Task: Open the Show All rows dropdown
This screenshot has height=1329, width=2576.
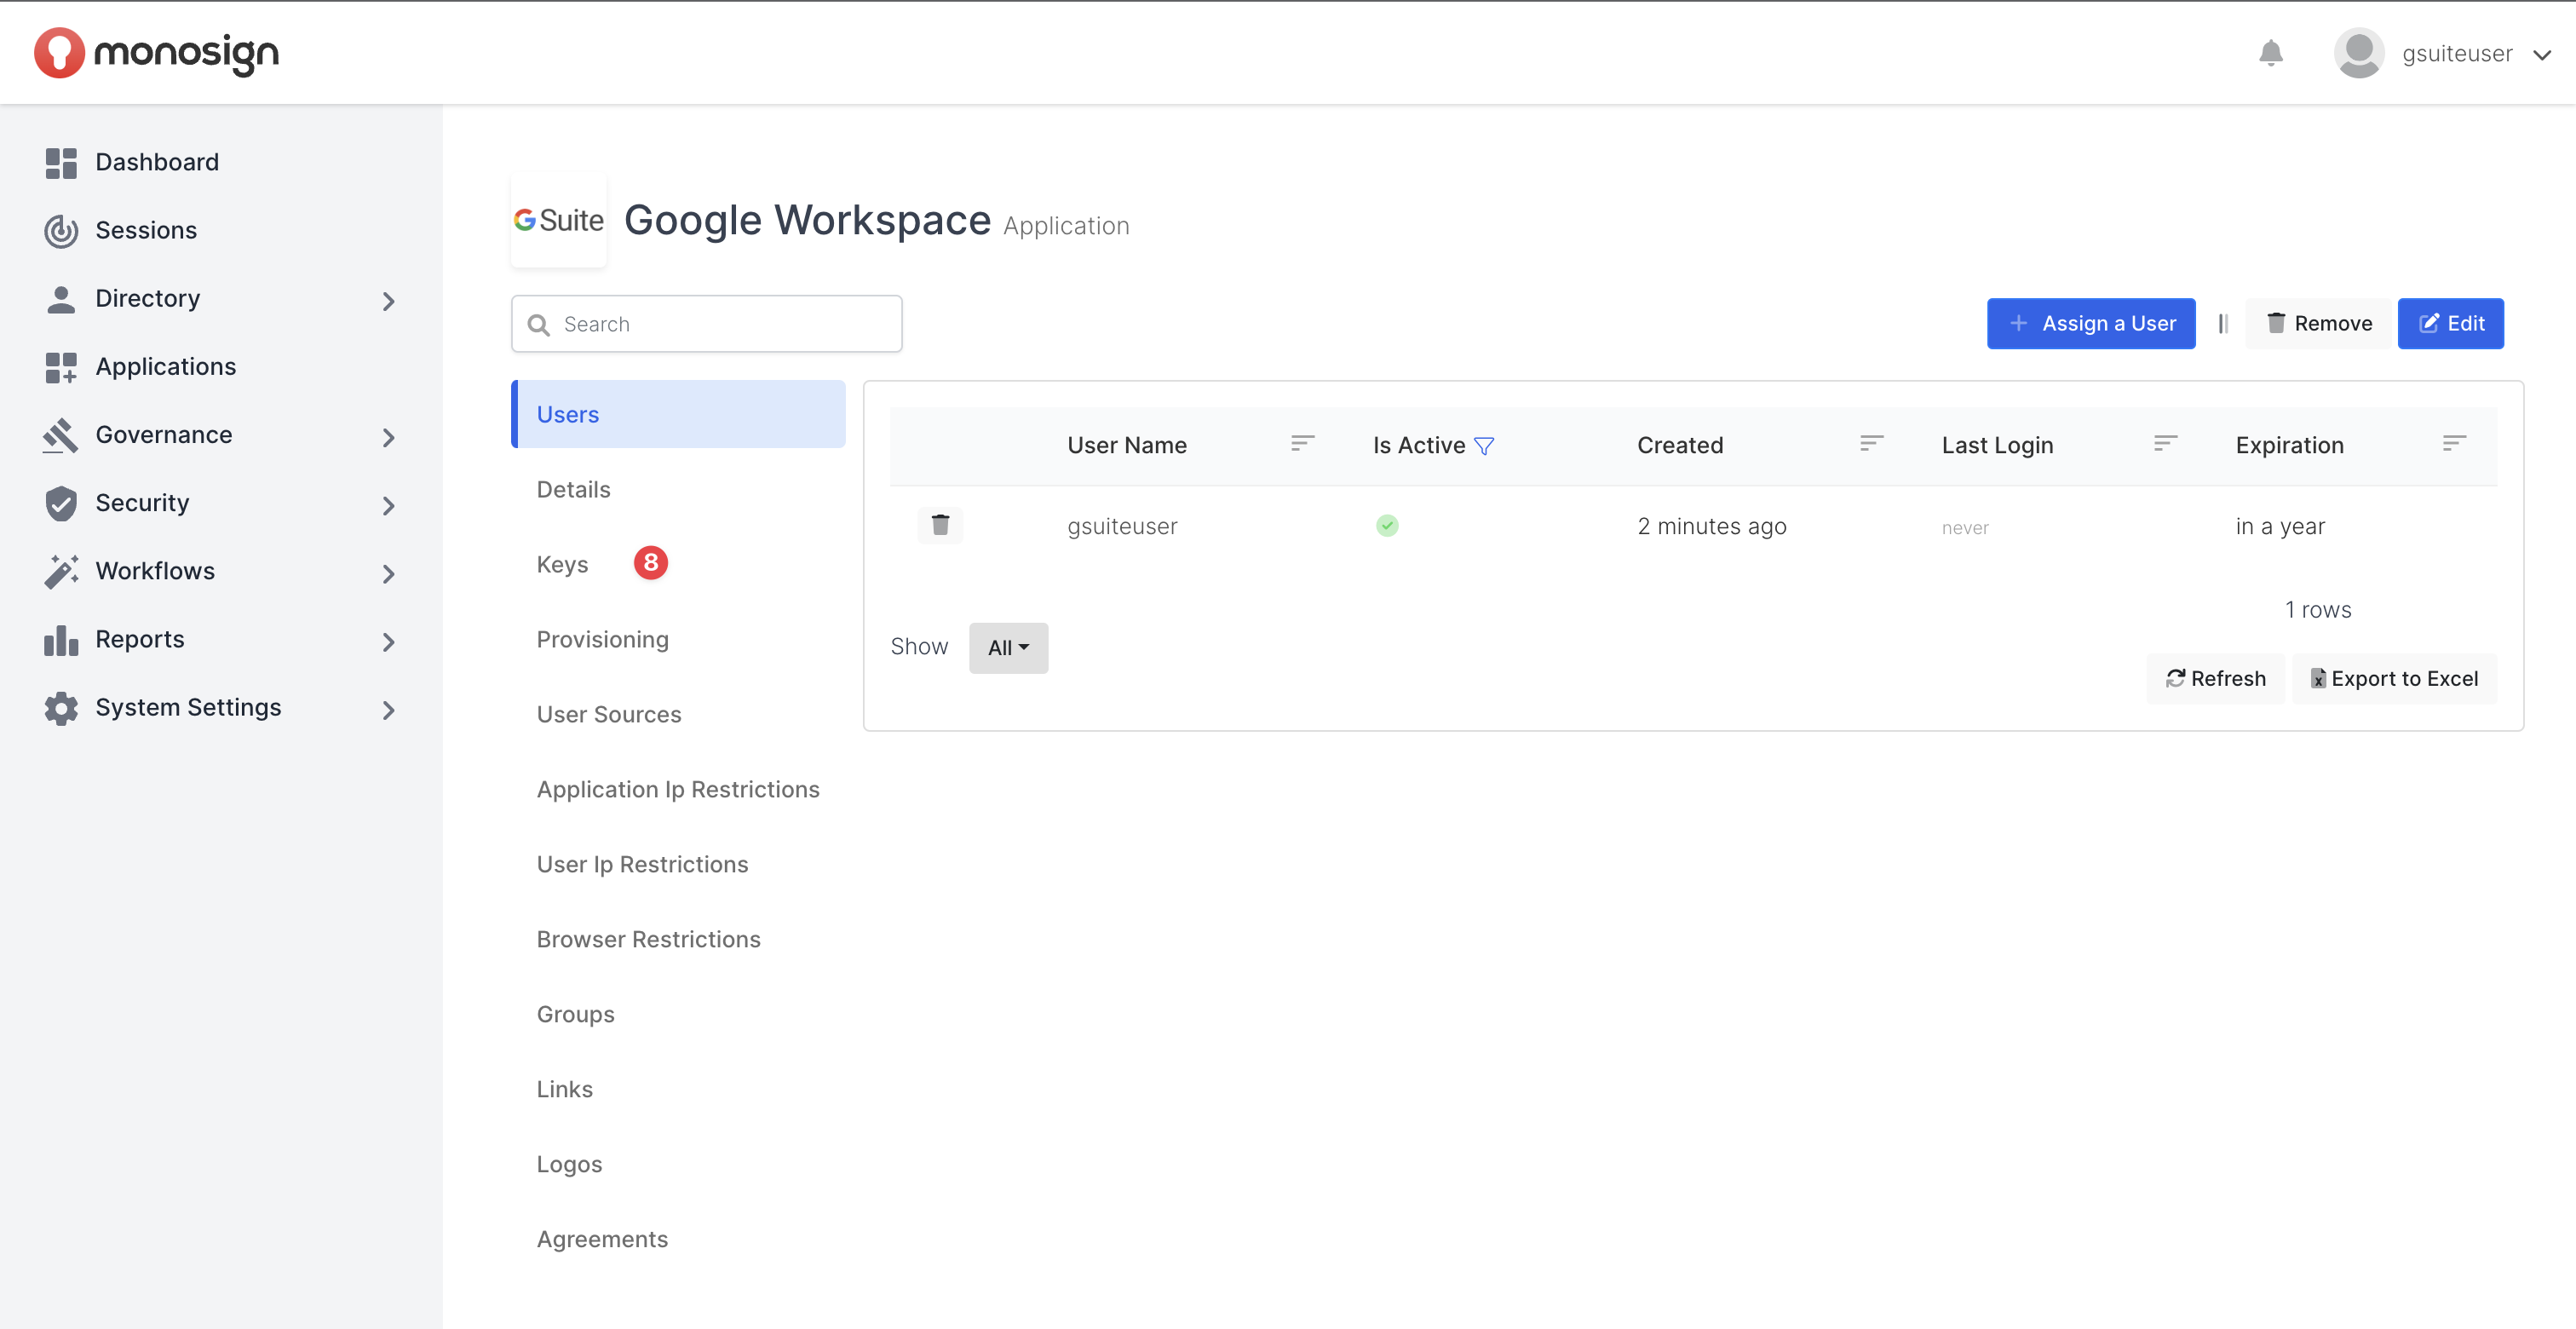Action: tap(1008, 648)
